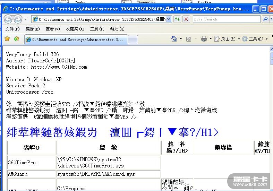Open the 工具(T) menu in menu bar
Image resolution: width=273 pixels, height=191 pixels.
click(97, 29)
